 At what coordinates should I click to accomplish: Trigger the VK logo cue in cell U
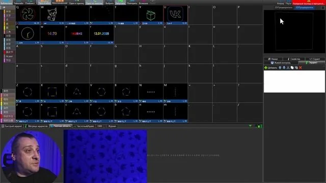[175, 15]
